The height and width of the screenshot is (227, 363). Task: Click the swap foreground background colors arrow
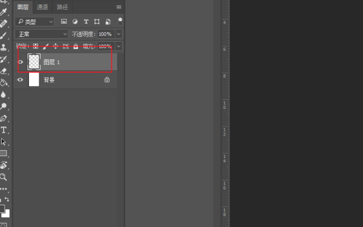(x=7, y=199)
